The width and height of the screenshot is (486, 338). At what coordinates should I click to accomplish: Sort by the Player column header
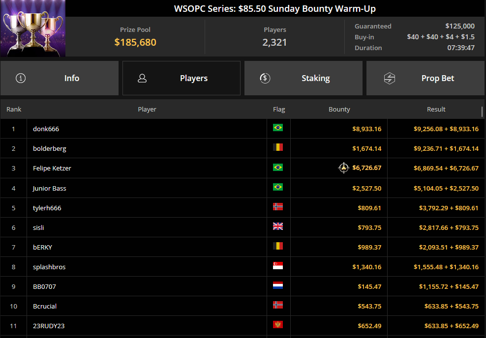point(147,109)
